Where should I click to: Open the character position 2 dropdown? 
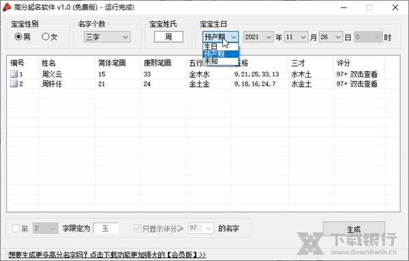click(46, 228)
